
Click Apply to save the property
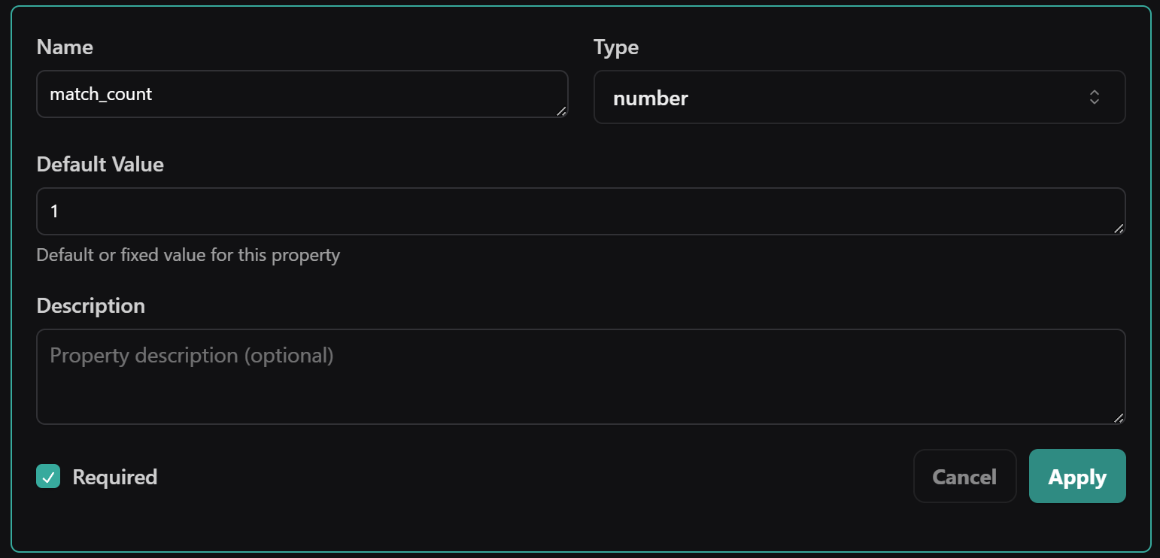1077,476
